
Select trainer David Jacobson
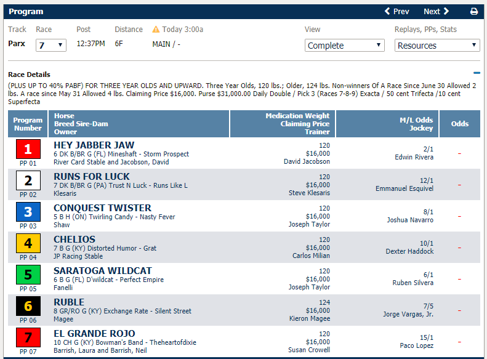click(x=307, y=161)
